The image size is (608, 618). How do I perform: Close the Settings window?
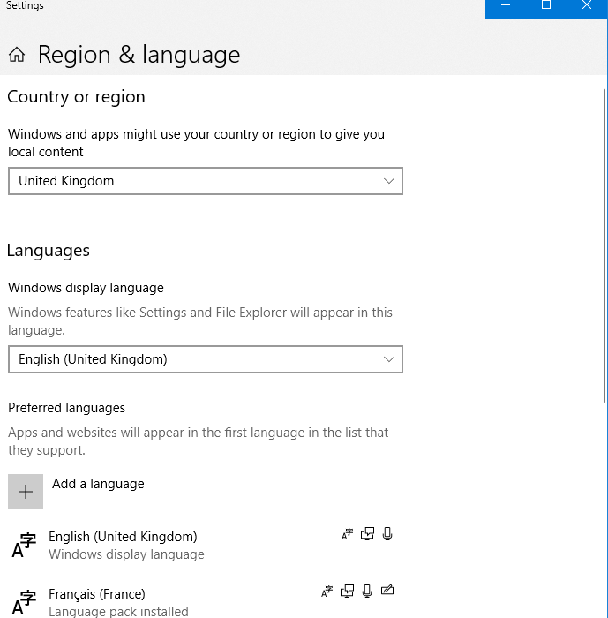click(x=587, y=6)
